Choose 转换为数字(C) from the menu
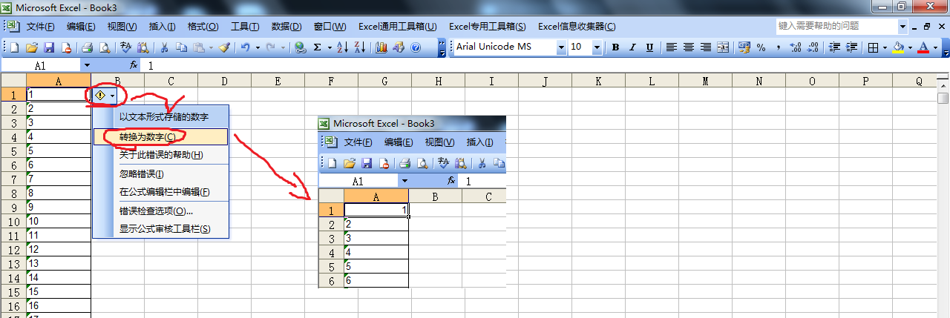950x318 pixels. (161, 136)
